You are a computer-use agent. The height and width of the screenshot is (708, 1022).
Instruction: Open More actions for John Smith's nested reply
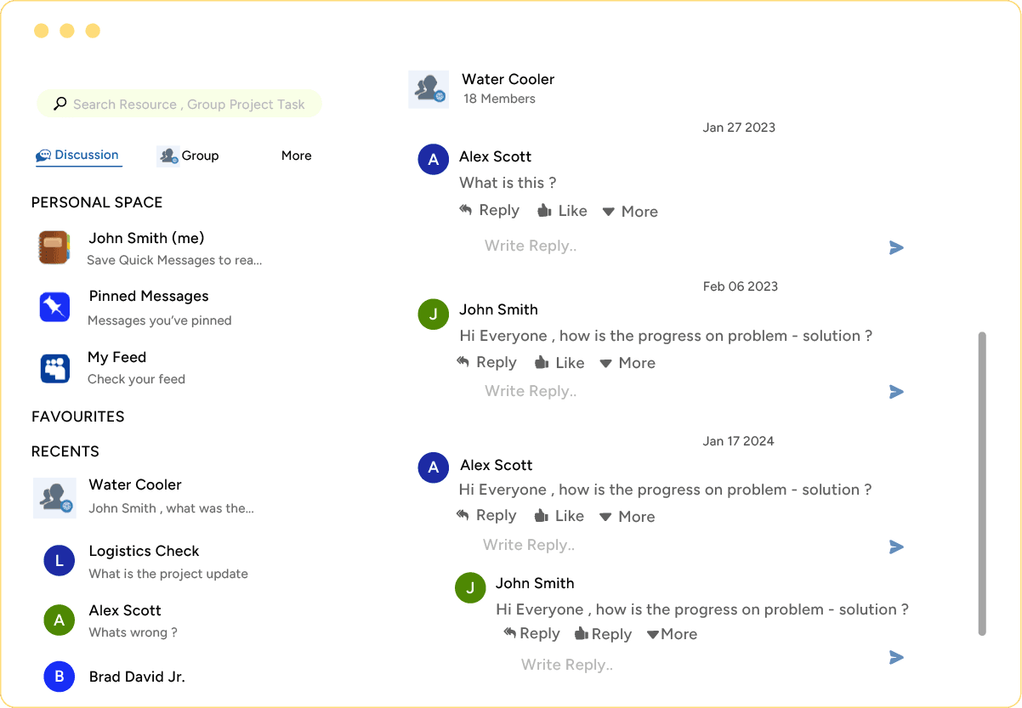tap(672, 633)
